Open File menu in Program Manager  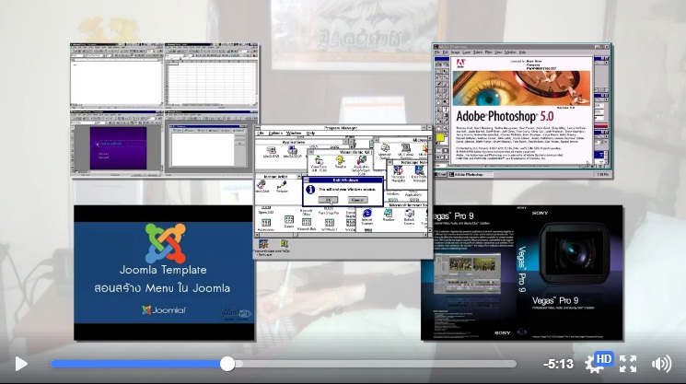click(261, 133)
